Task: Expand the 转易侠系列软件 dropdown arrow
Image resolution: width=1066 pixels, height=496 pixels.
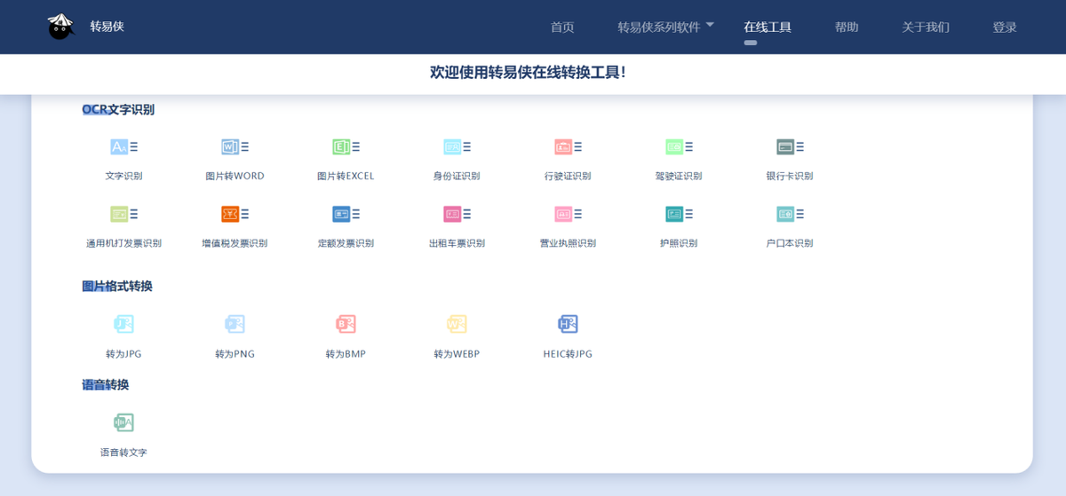Action: 710,25
